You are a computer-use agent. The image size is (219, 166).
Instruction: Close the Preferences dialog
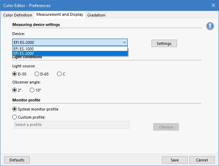[213, 5]
